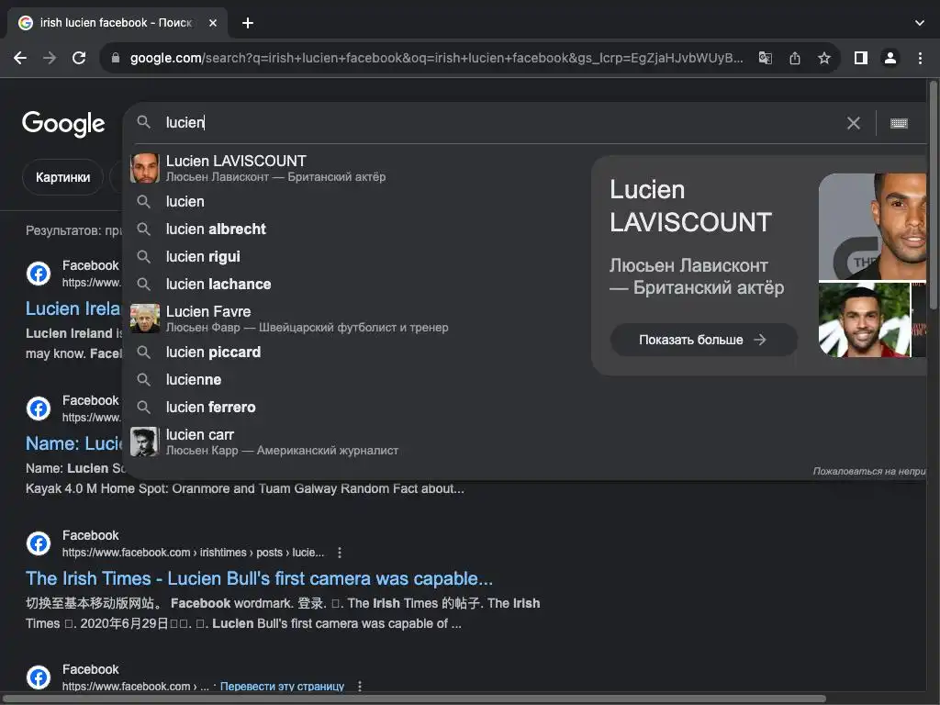
Task: Click lucien carr suggestion thumbnail
Action: [145, 442]
